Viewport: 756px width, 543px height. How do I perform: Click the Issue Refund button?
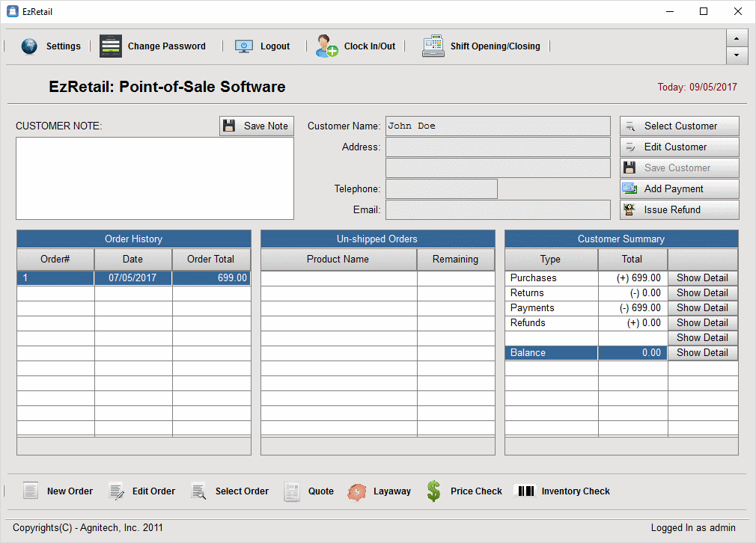coord(680,209)
